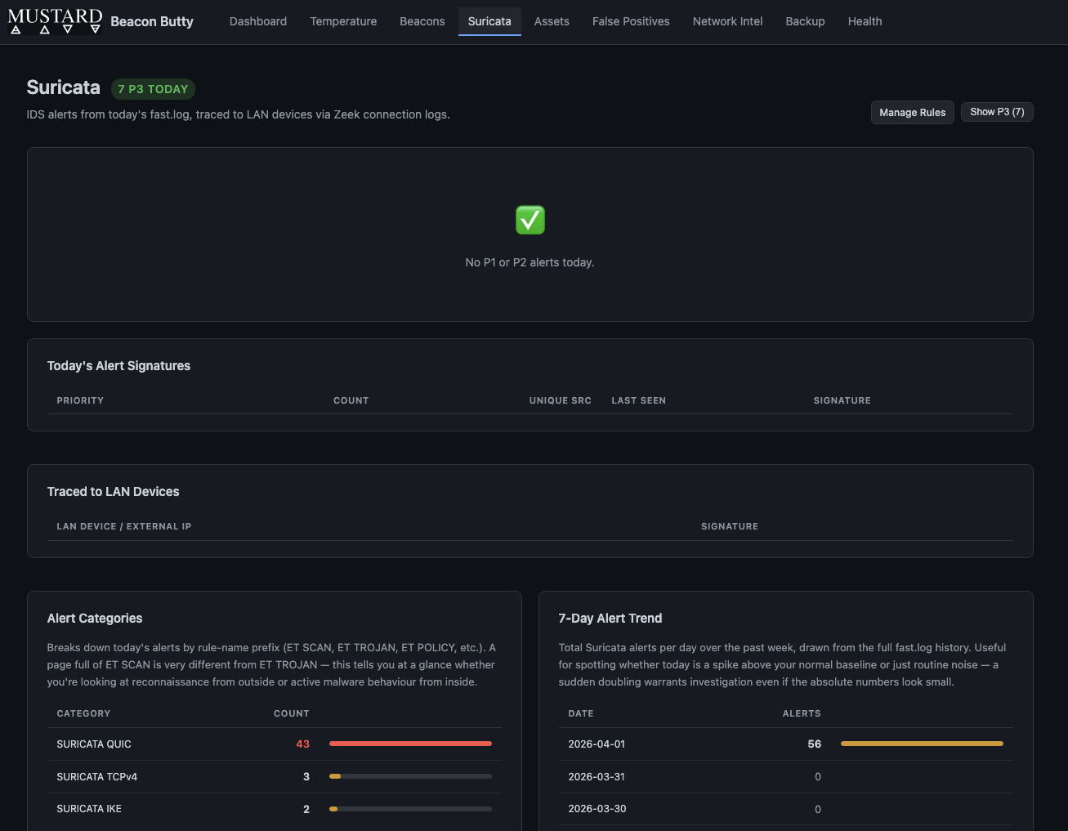
Task: Click the MUSTARD logo
Action: (54, 19)
